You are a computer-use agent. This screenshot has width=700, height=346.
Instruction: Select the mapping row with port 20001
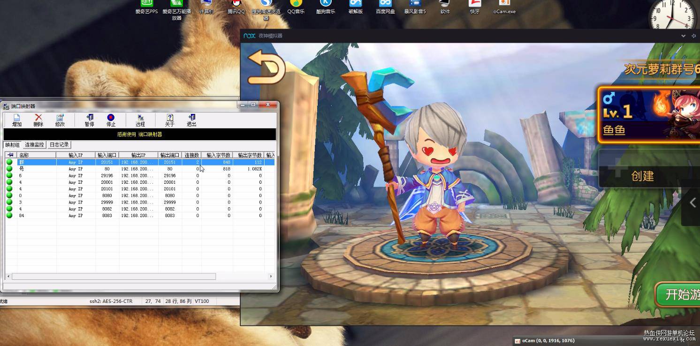[x=140, y=182]
